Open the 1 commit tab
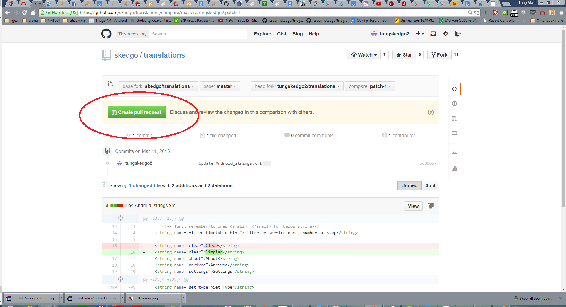The image size is (566, 307). [139, 135]
